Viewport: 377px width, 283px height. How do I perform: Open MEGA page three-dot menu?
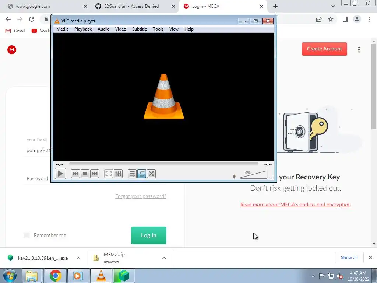click(x=359, y=50)
